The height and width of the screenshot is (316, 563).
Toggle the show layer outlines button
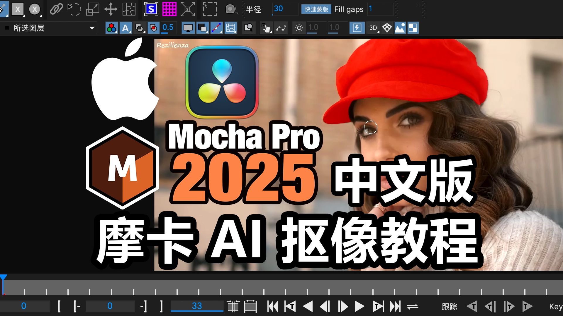202,28
